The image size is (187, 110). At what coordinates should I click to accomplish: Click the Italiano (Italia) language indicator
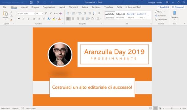point(31,108)
